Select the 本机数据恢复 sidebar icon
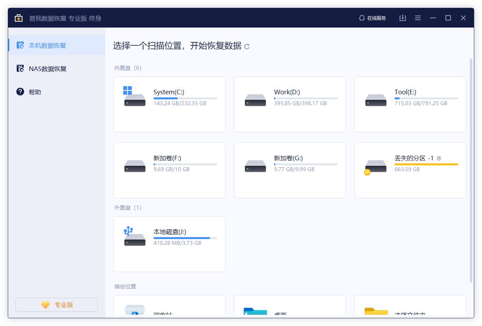The width and height of the screenshot is (482, 326). tap(20, 45)
